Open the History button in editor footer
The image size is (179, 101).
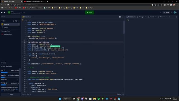(x=121, y=94)
